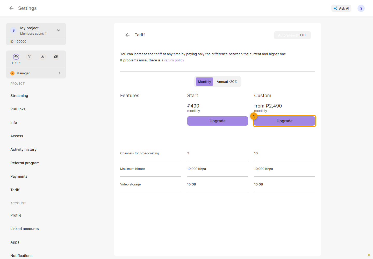Click the 1171 d days remaining label
This screenshot has width=373, height=259.
(16, 63)
